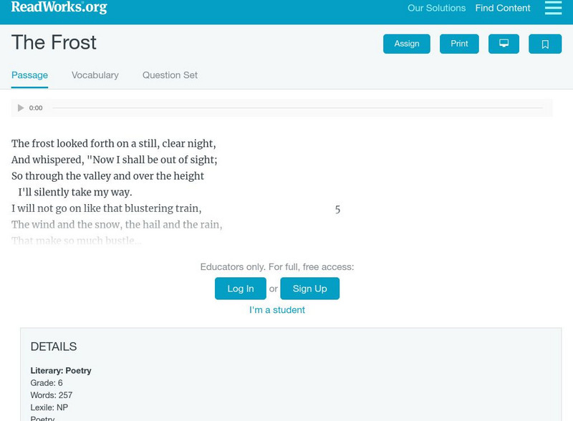The height and width of the screenshot is (421, 573).
Task: Click the projector display icon button
Action: coord(504,44)
